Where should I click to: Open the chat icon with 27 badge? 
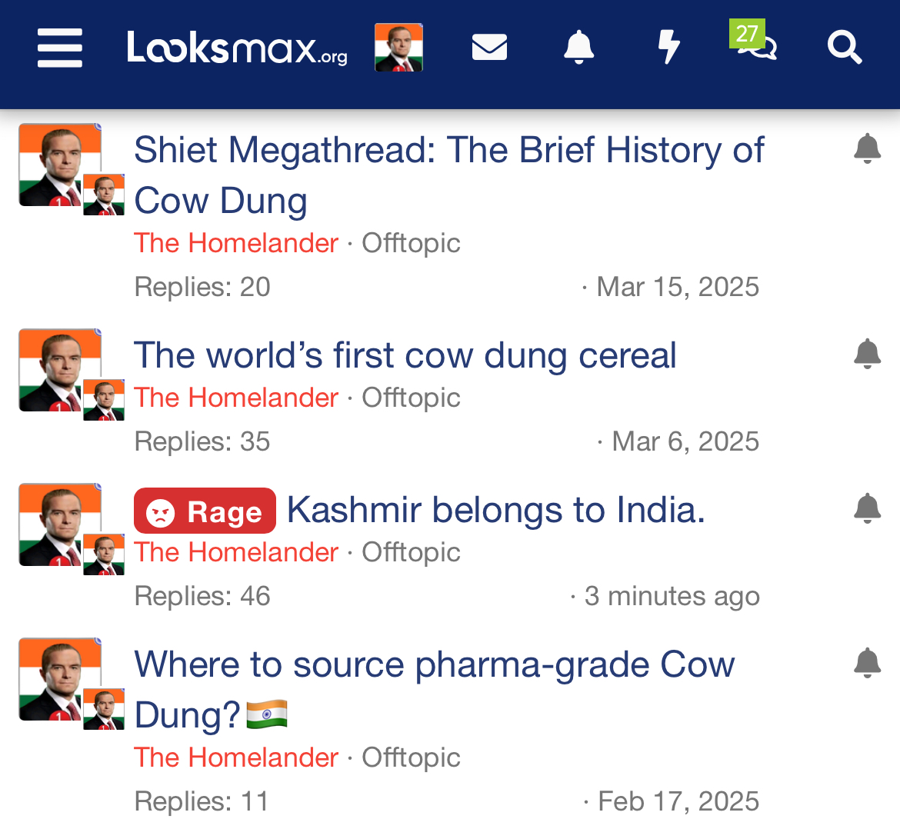[x=754, y=42]
